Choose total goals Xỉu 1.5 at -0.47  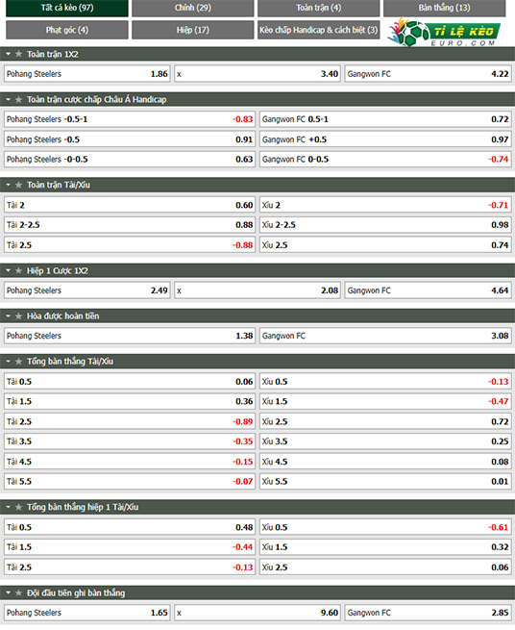pyautogui.click(x=385, y=401)
